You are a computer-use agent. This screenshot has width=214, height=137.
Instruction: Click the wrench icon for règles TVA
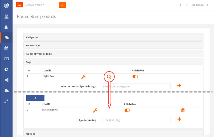pos(83,77)
